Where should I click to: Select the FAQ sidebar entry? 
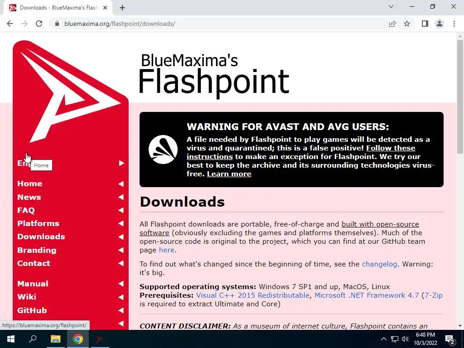26,210
